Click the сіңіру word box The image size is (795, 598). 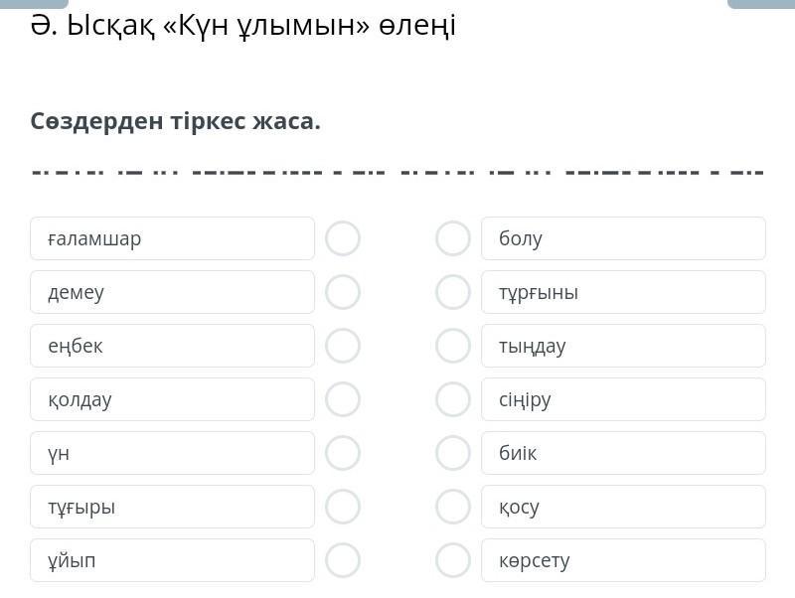[623, 399]
